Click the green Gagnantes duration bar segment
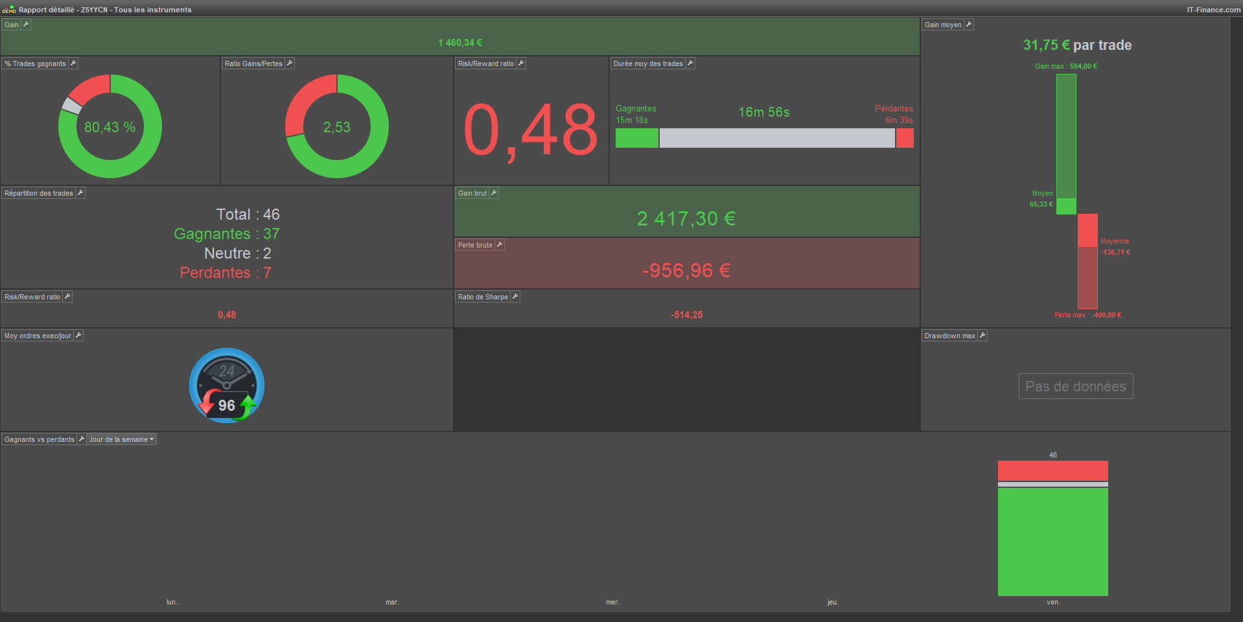The width and height of the screenshot is (1243, 622). click(x=637, y=138)
